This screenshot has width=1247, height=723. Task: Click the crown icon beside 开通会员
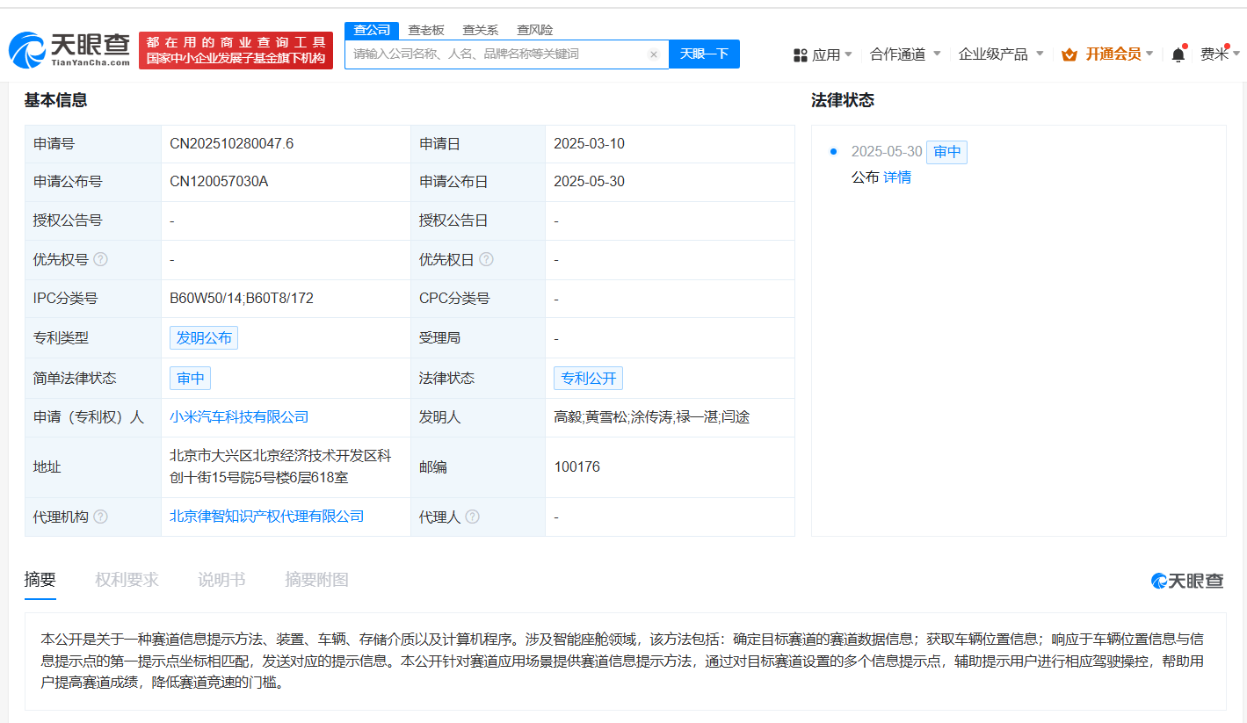tap(1069, 54)
